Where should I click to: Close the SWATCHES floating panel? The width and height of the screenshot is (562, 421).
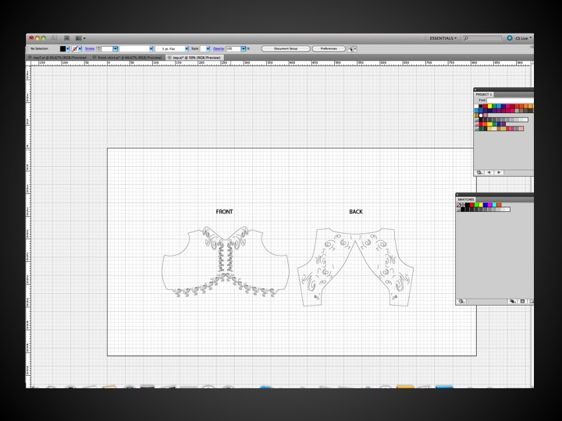pos(457,195)
